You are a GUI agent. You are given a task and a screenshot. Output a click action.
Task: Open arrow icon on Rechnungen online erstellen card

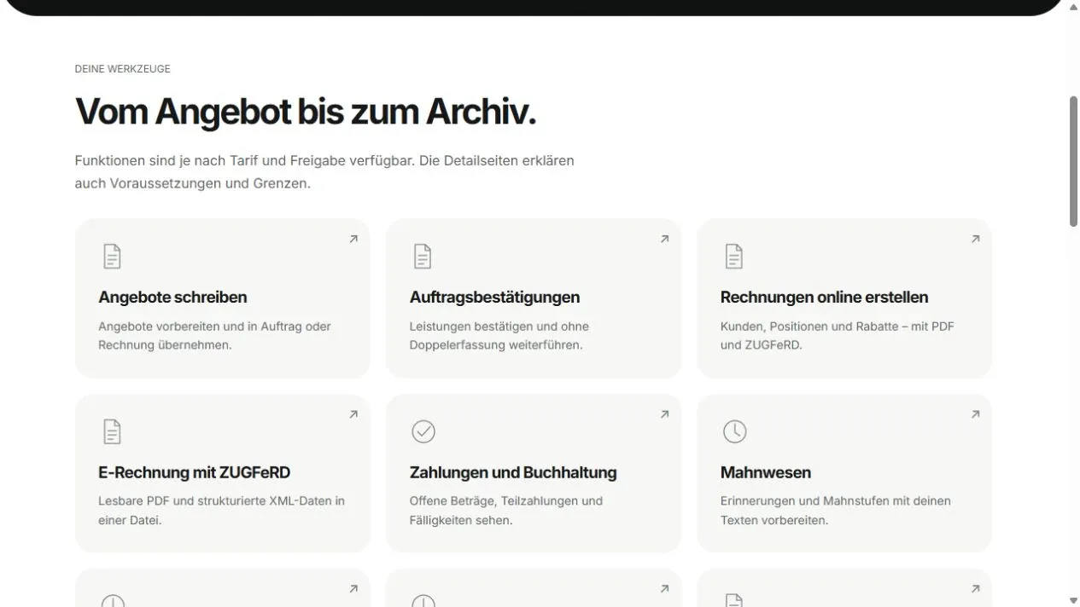click(975, 240)
